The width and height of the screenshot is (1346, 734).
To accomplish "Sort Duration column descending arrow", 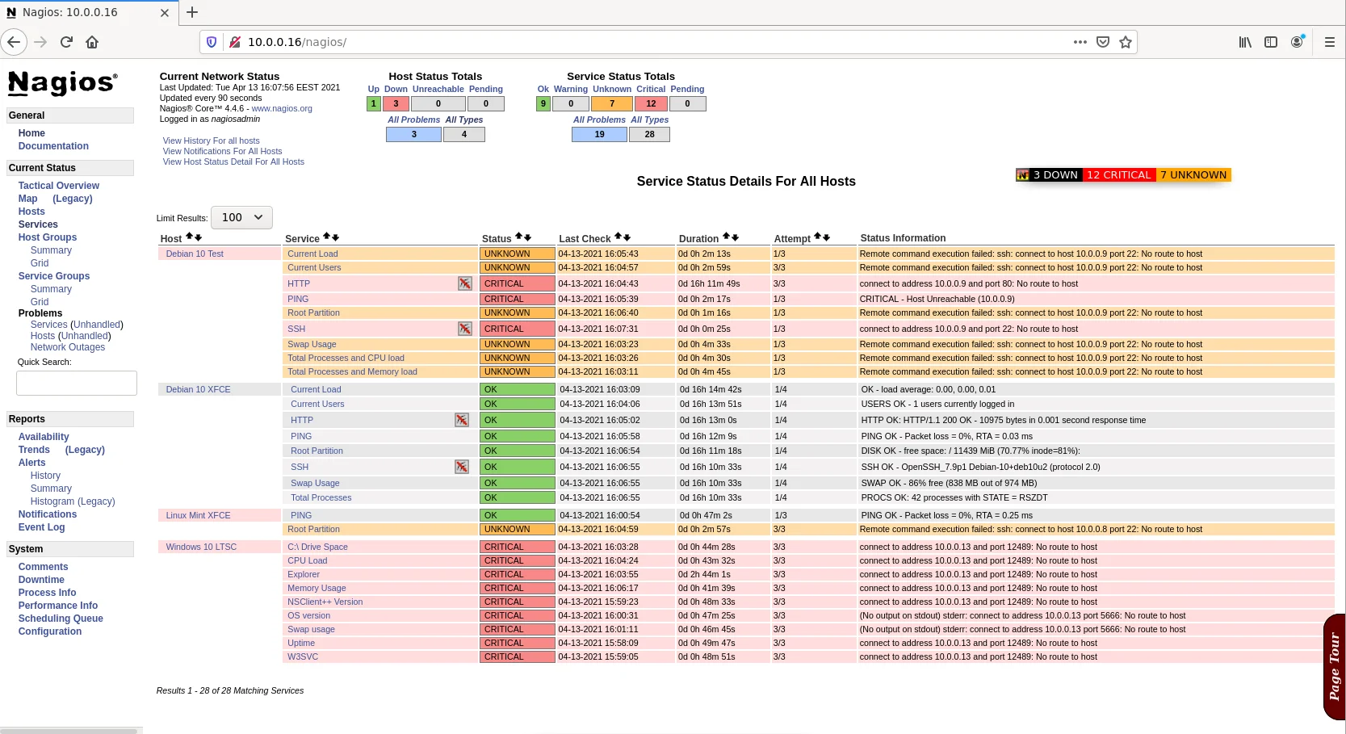I will pyautogui.click(x=735, y=237).
